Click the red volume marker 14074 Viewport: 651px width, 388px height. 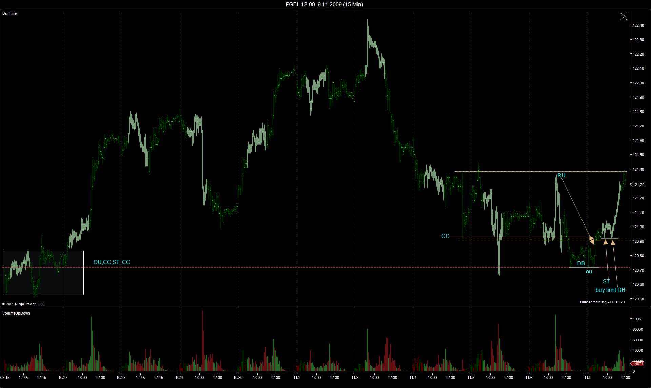click(638, 364)
